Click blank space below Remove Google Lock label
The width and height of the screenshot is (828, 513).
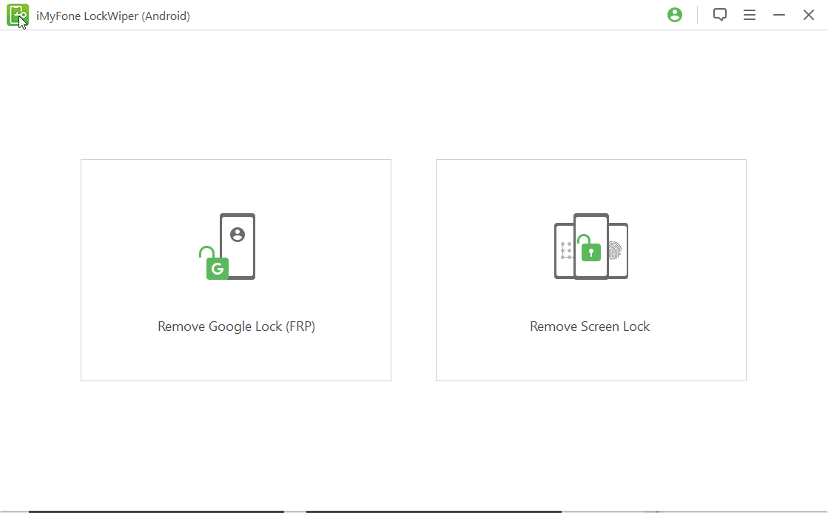(236, 358)
